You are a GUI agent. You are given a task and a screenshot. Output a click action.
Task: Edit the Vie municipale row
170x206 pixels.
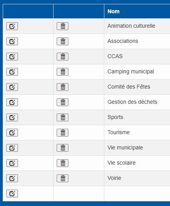click(x=12, y=148)
